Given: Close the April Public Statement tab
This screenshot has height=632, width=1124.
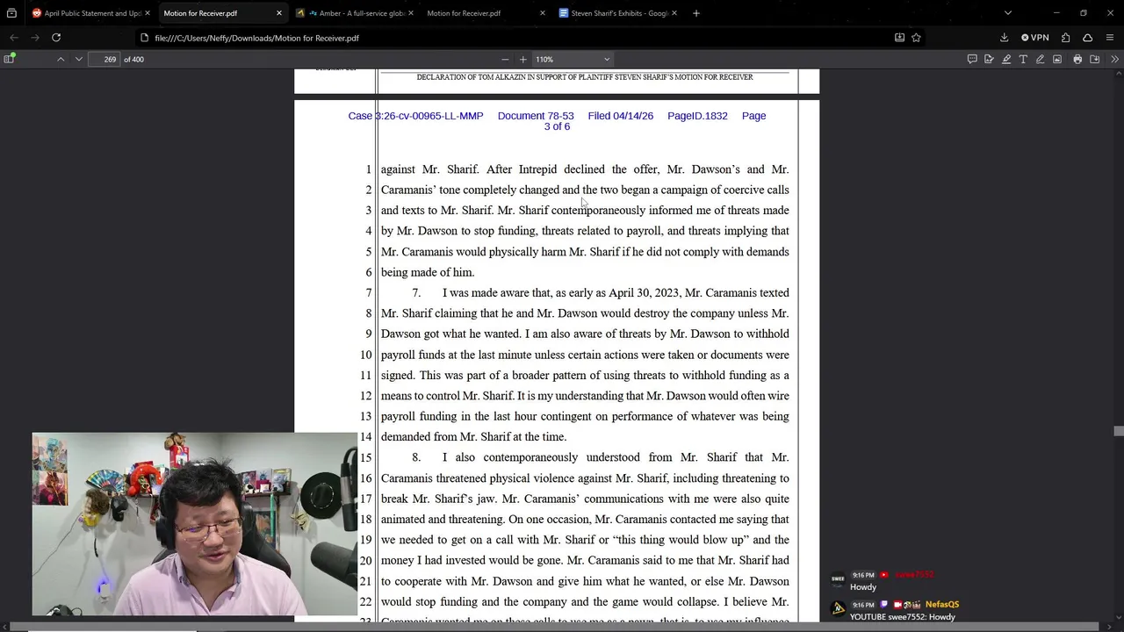Looking at the screenshot, I should (148, 13).
